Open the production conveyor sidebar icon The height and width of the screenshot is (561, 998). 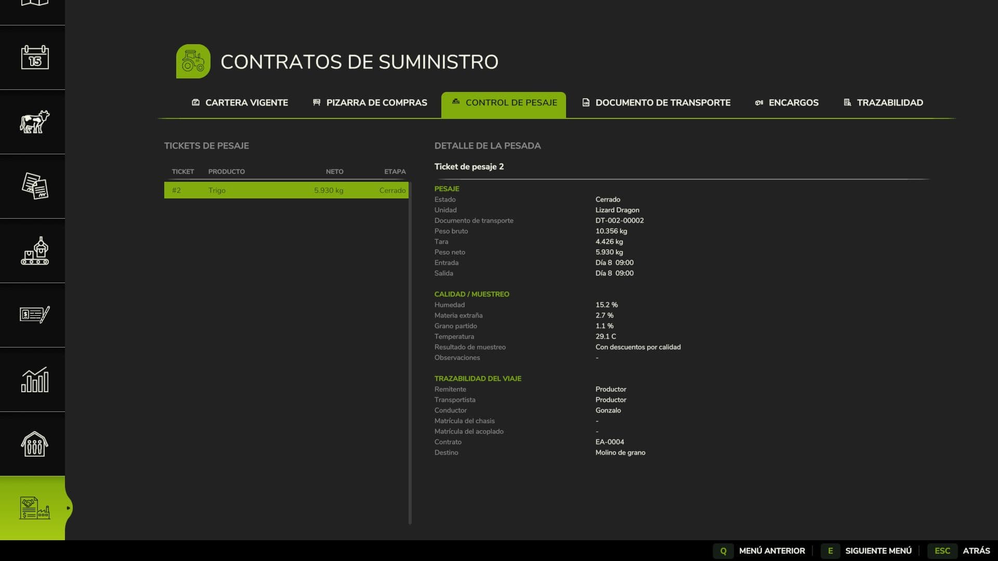[35, 251]
